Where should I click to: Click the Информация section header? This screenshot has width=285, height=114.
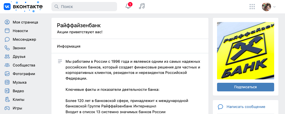(x=69, y=46)
